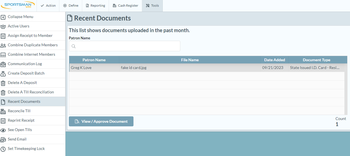Open the Communication Log page

[33, 64]
